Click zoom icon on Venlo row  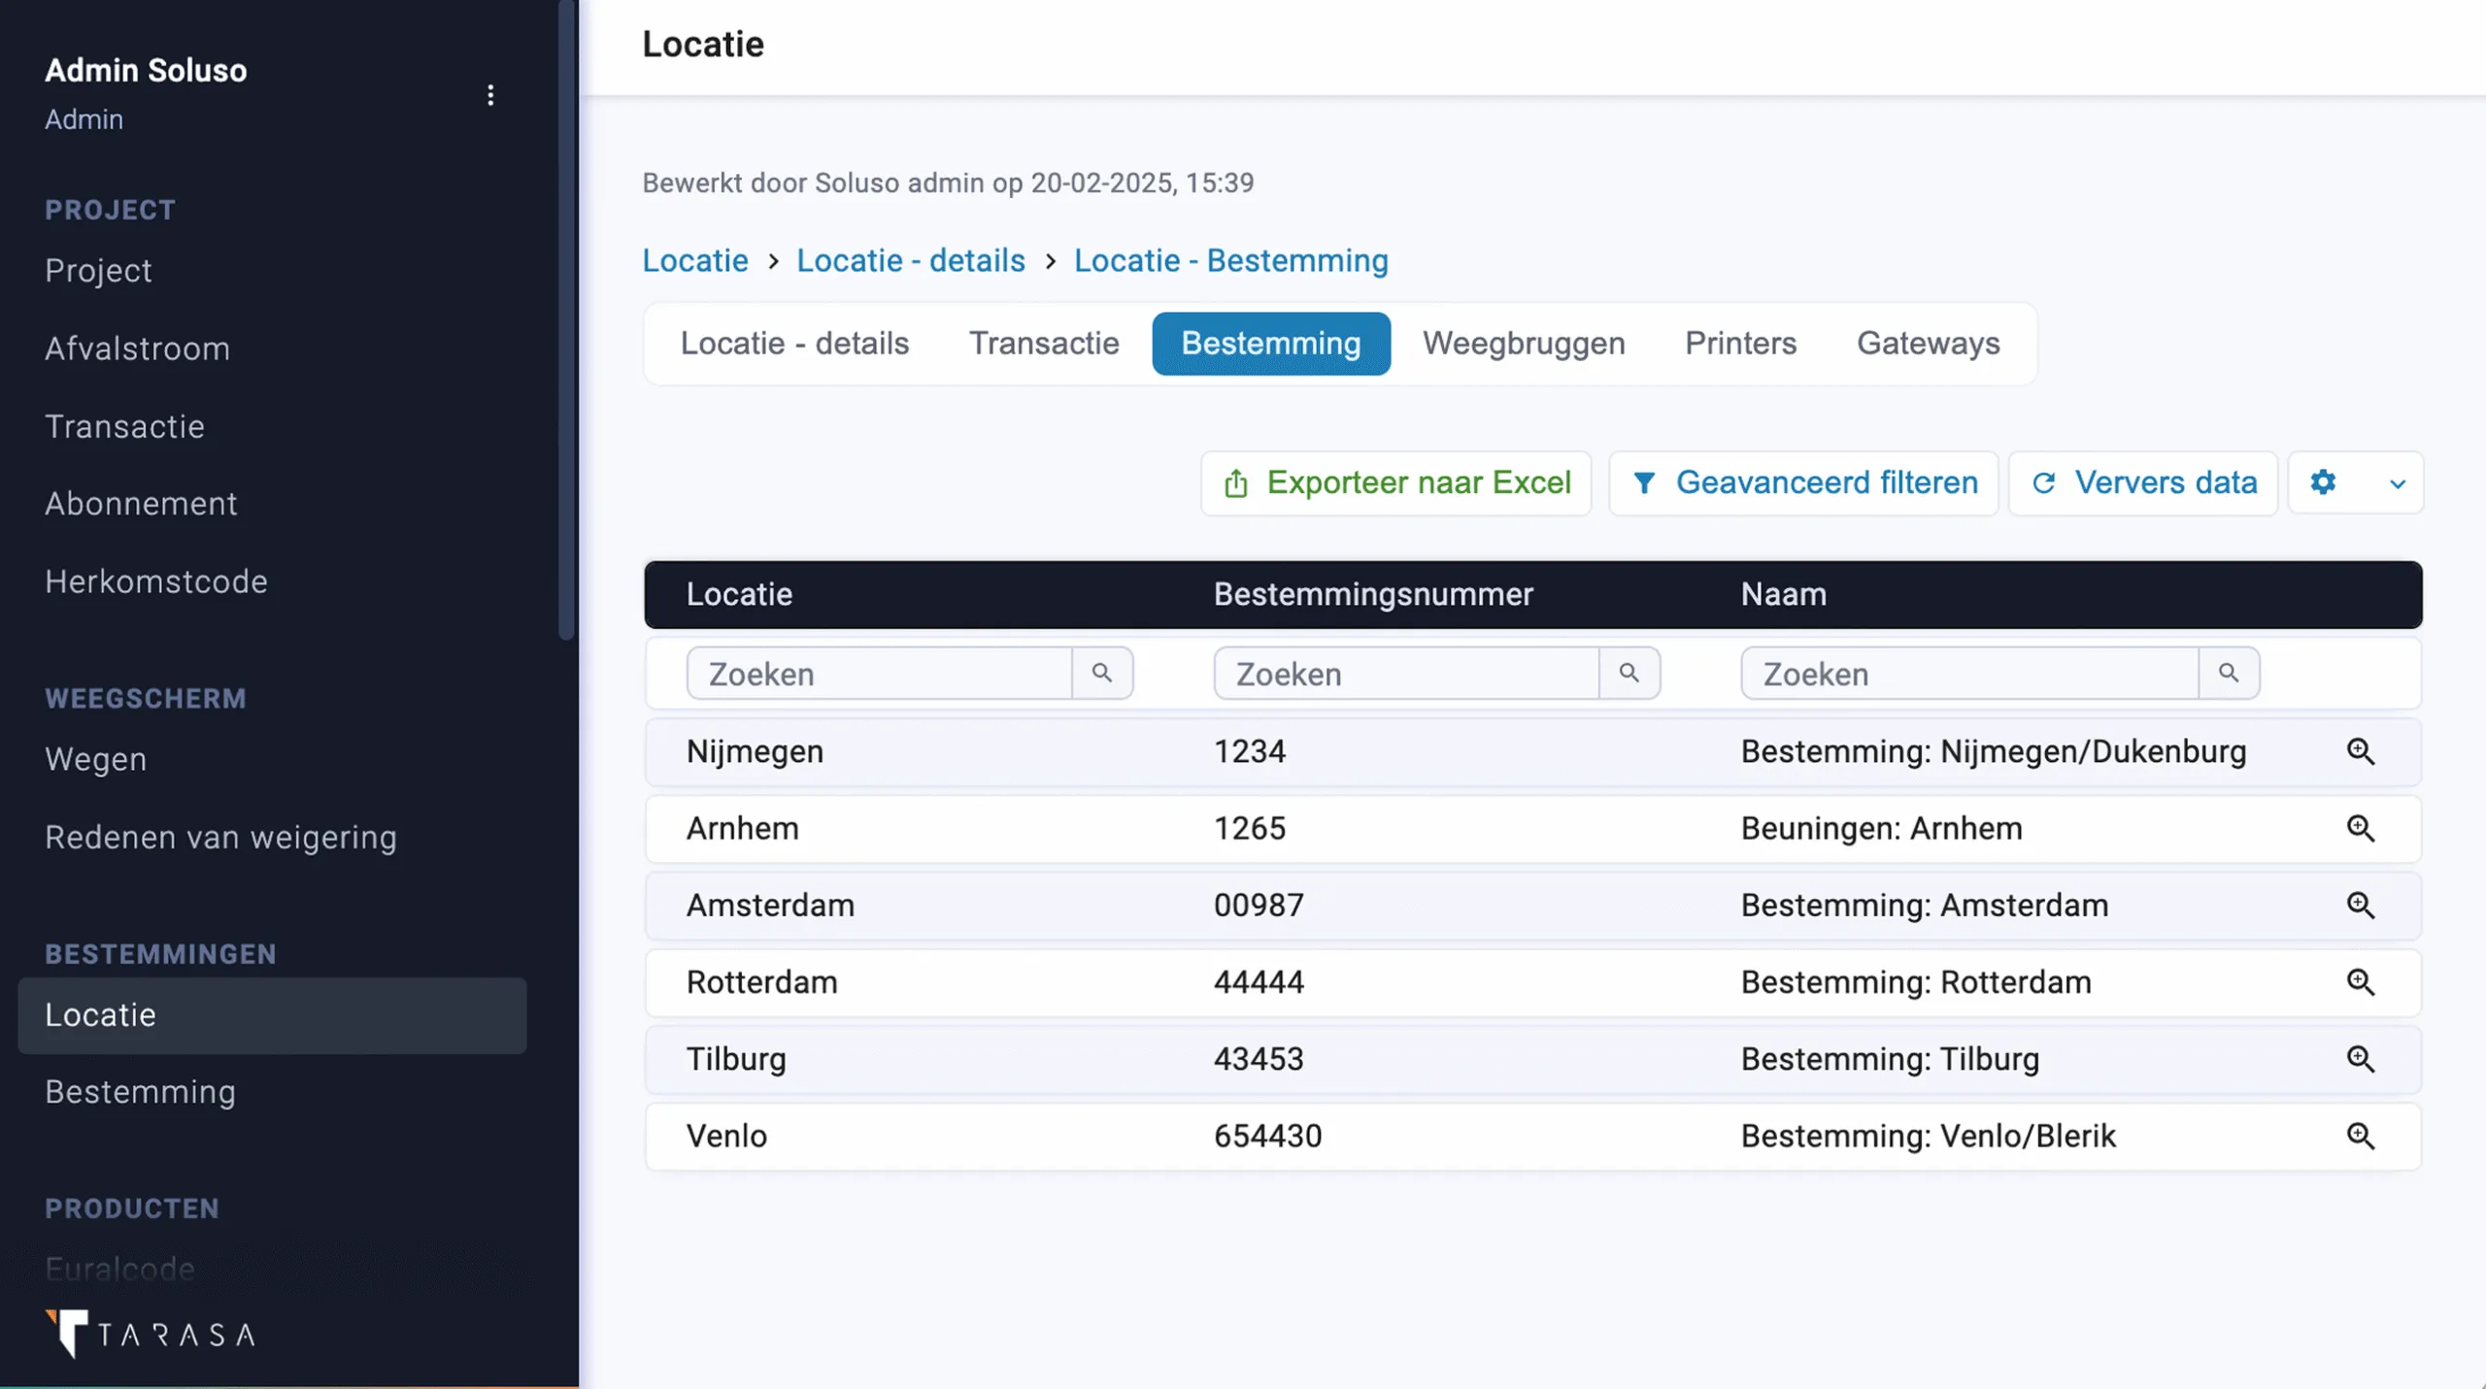coord(2360,1137)
